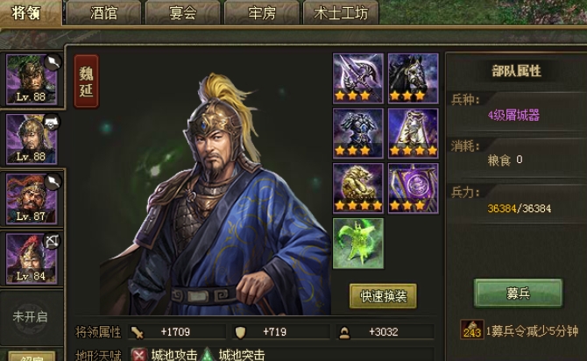Open the 宴会 tab
587x361 pixels.
pyautogui.click(x=183, y=13)
